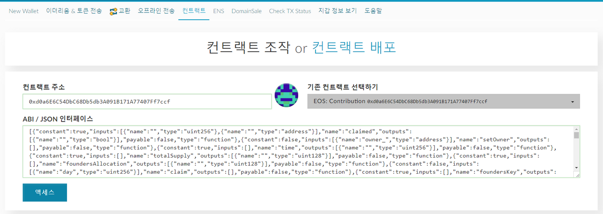The height and width of the screenshot is (214, 603).
Task: Open the 지갑 정보 보기 tab
Action: tap(337, 11)
